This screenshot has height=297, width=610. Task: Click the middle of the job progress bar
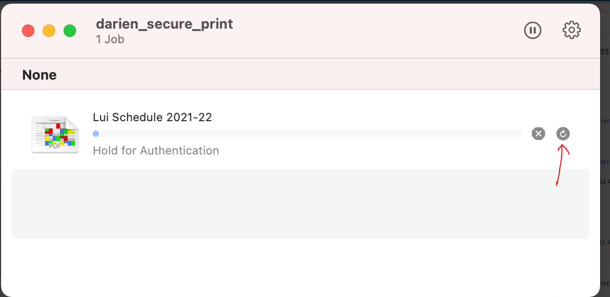[307, 134]
